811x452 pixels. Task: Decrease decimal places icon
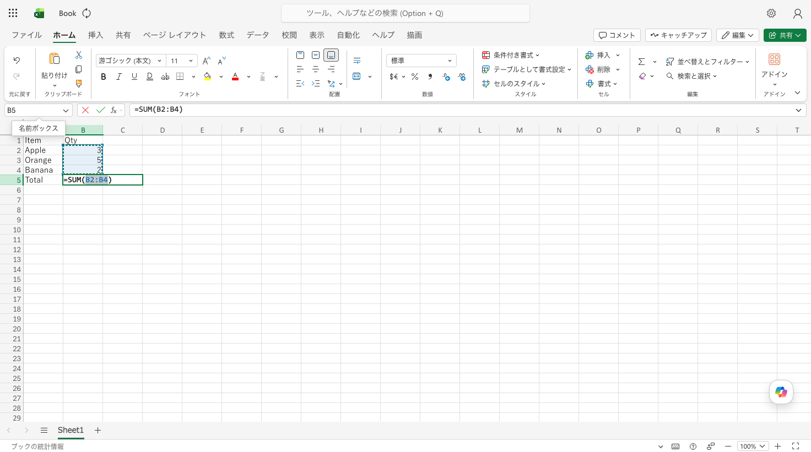[x=462, y=77]
